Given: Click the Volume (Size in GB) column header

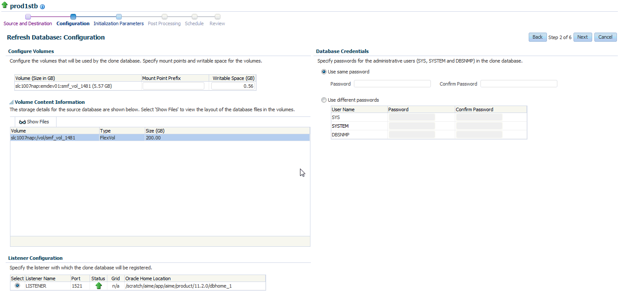Looking at the screenshot, I should point(78,78).
